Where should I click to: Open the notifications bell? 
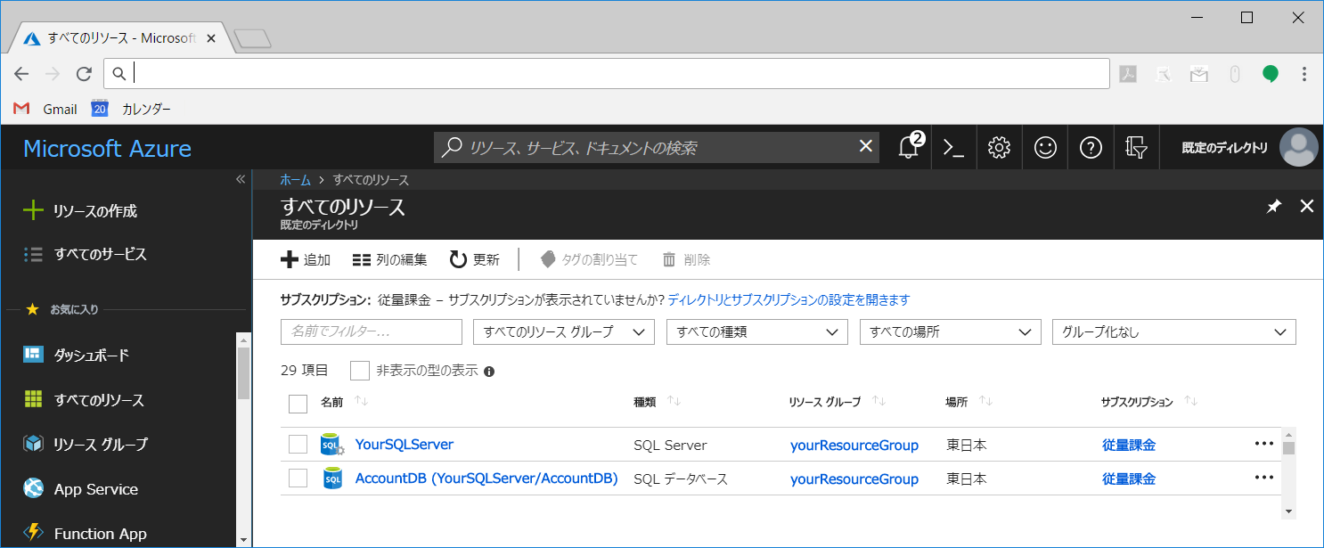(x=908, y=147)
